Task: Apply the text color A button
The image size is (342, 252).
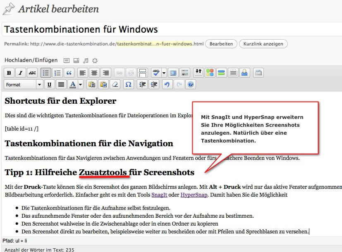Action: coord(73,85)
